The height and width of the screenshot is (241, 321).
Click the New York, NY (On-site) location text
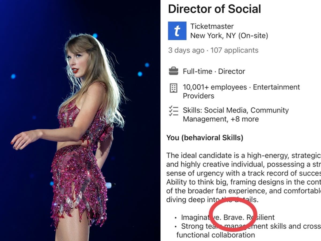(226, 35)
